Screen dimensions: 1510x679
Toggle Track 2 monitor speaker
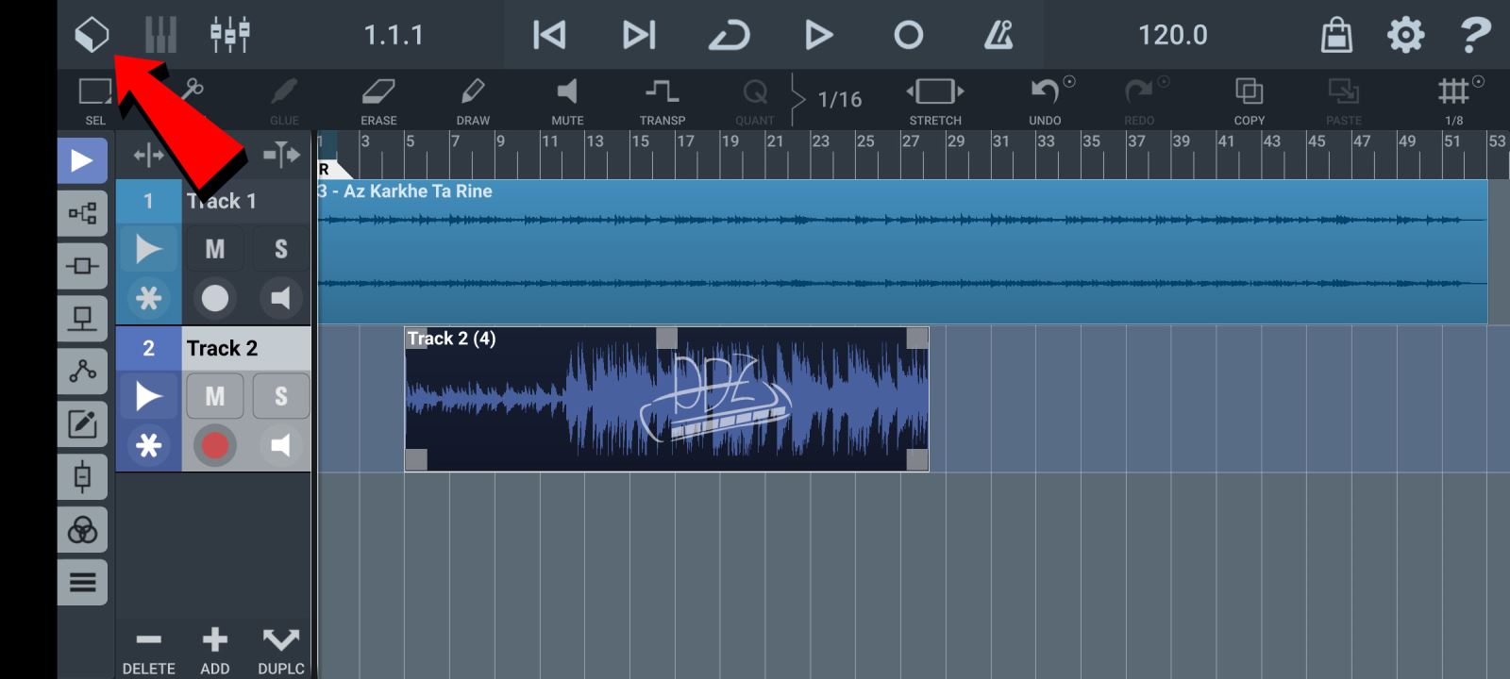[x=280, y=445]
